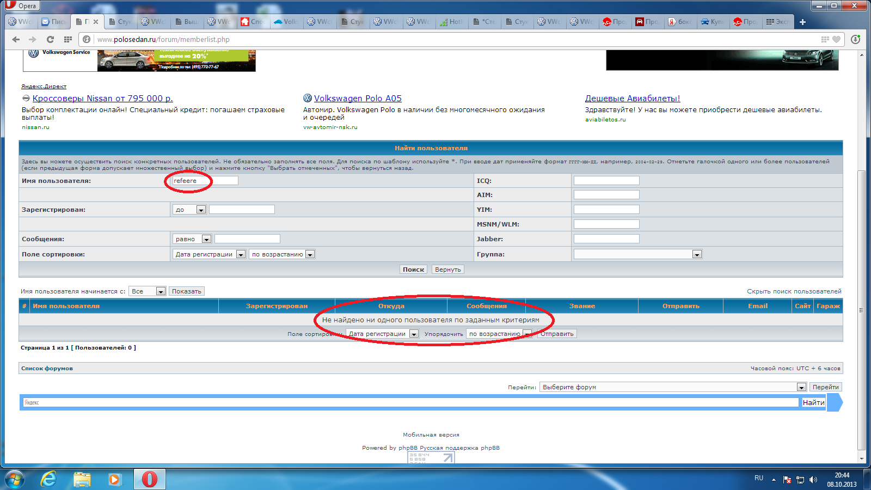Expand the "Дата регистрации" sort field dropdown

[241, 254]
